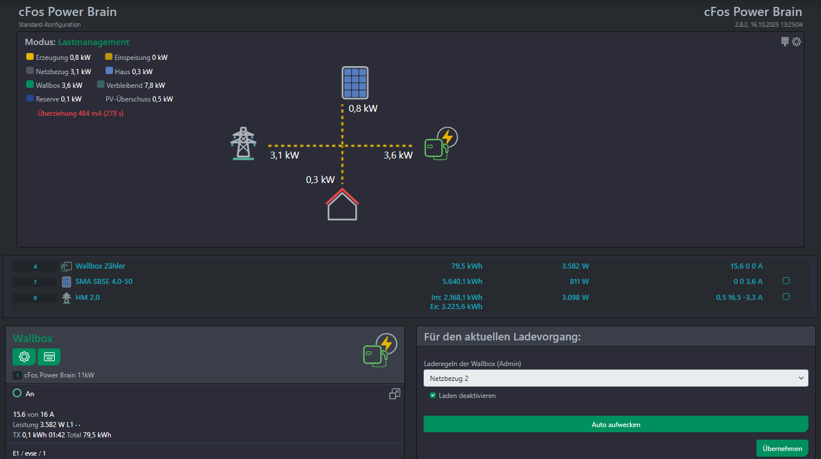Click the house icon in the energy diagram
The height and width of the screenshot is (459, 821).
tap(342, 205)
